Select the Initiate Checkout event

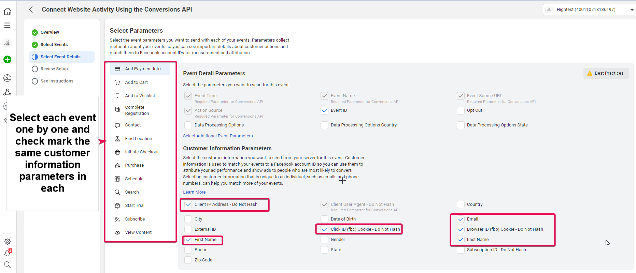click(x=142, y=152)
